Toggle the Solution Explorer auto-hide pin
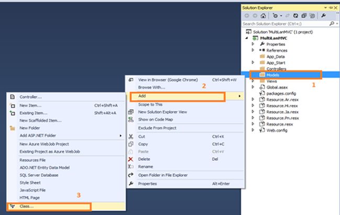Screen dimensions: 340x215 (331, 8)
